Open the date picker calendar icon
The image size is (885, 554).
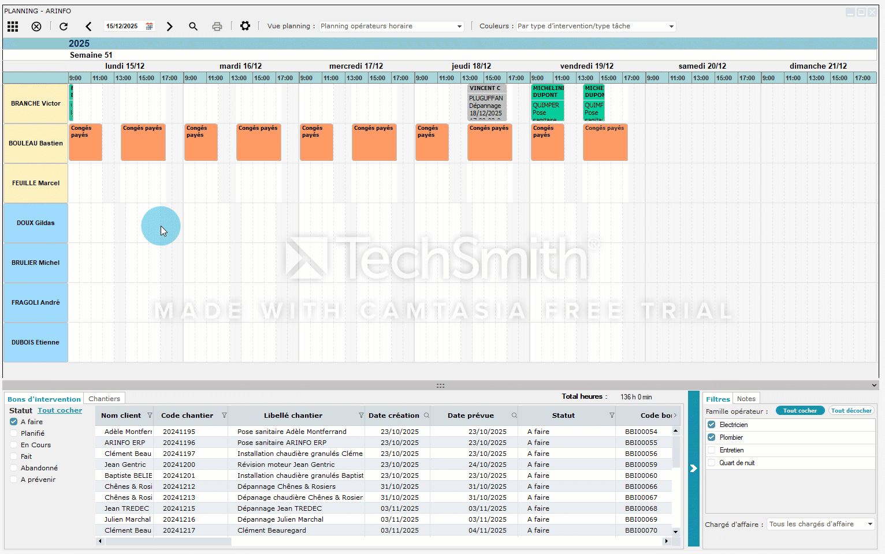pos(149,27)
